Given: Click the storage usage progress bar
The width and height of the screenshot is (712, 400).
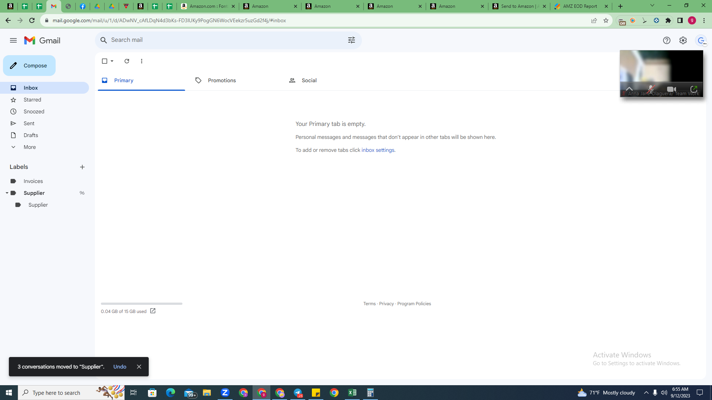Looking at the screenshot, I should (142, 304).
